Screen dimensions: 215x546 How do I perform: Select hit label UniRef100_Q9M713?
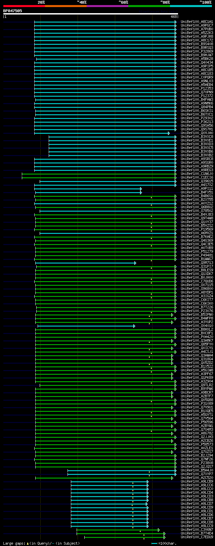click(197, 263)
